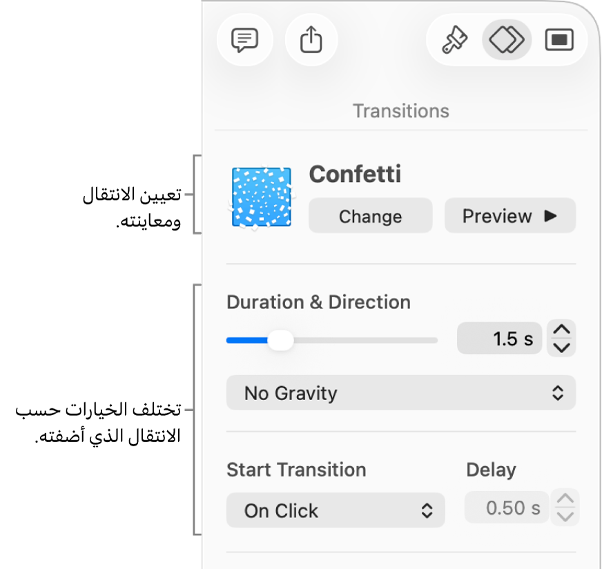This screenshot has width=602, height=569.
Task: Open the Comments speech bubble icon
Action: (x=244, y=41)
